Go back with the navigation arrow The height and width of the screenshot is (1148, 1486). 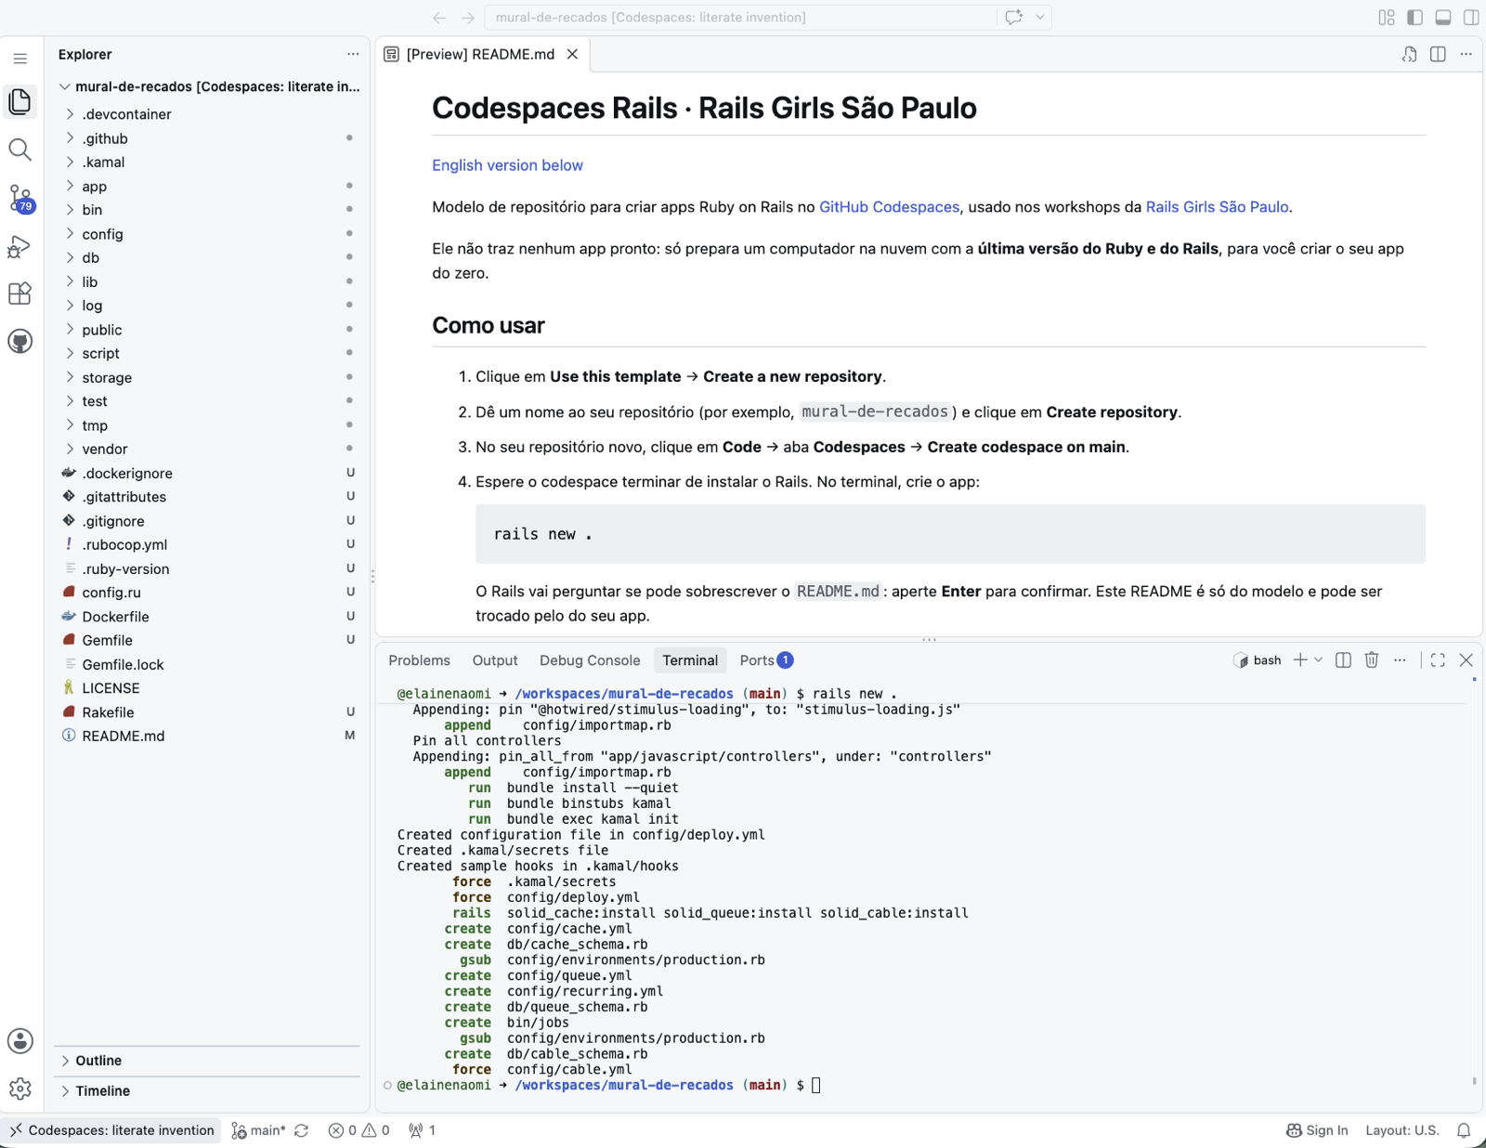[439, 18]
